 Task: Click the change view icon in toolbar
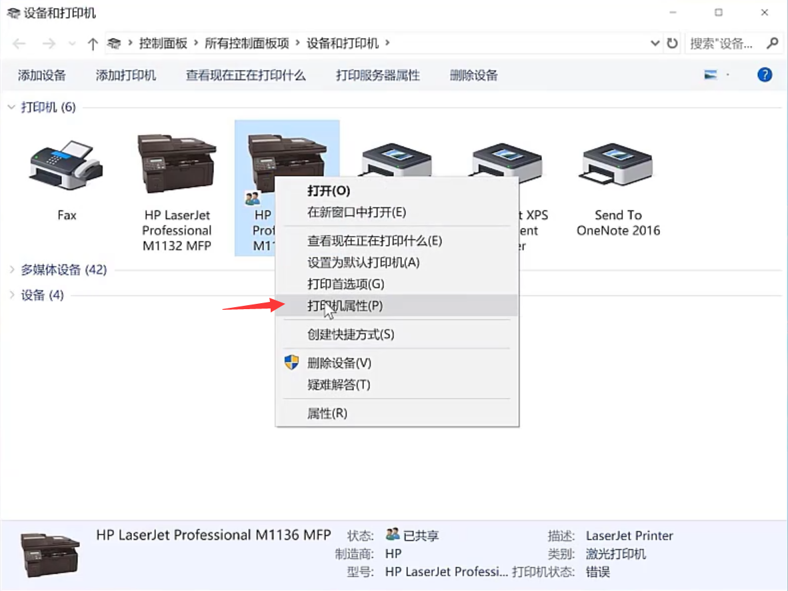coord(711,75)
